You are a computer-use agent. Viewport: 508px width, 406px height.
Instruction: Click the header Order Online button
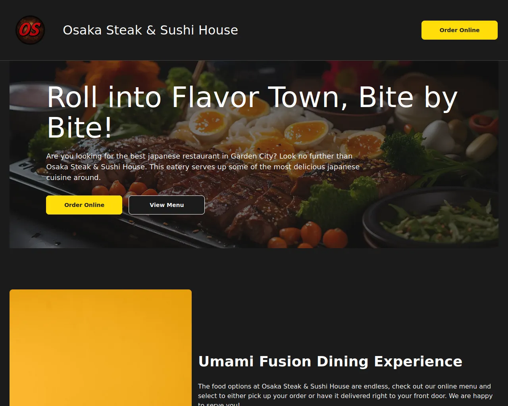(x=460, y=30)
